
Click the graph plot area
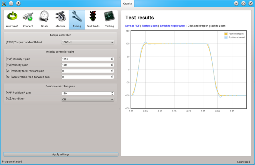click(x=189, y=69)
